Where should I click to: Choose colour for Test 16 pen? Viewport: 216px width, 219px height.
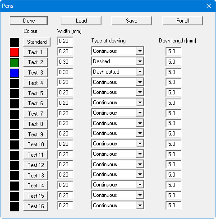pyautogui.click(x=36, y=206)
